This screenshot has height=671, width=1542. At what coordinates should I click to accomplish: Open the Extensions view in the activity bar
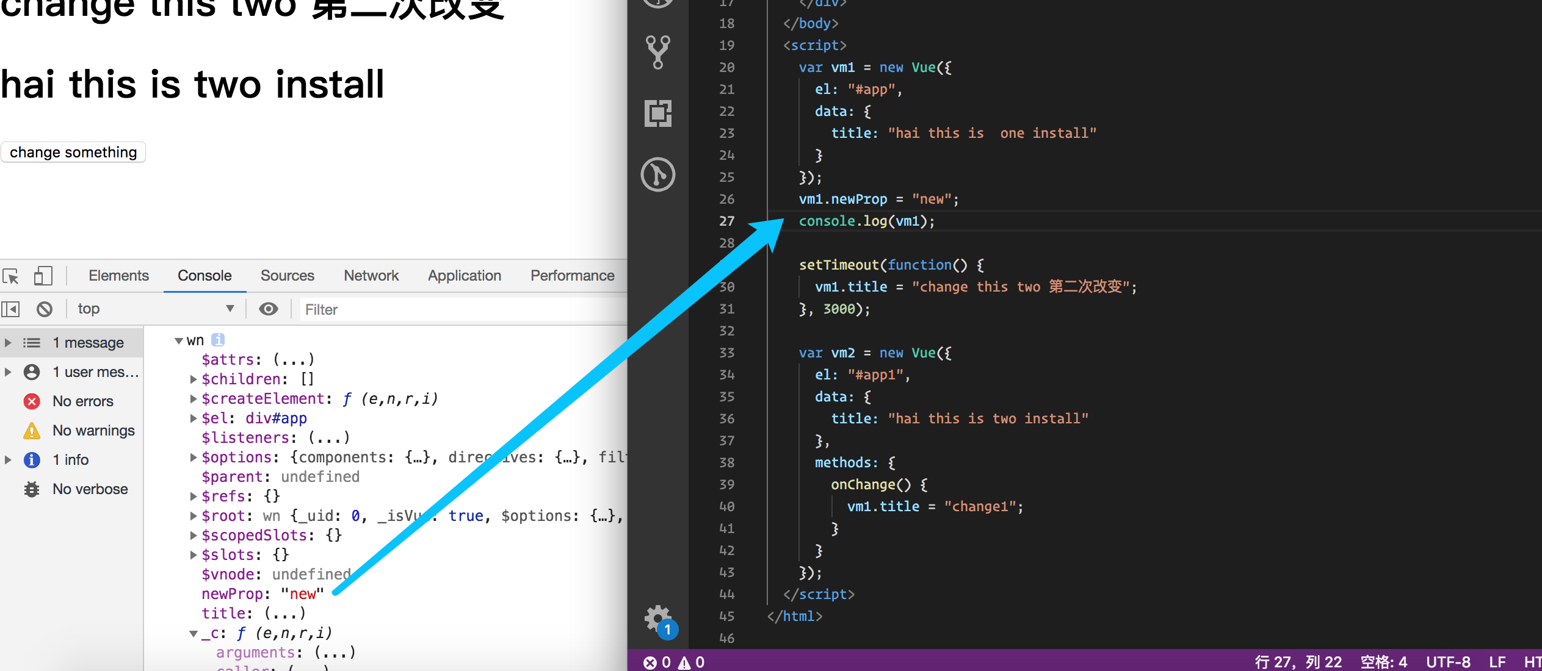coord(657,113)
